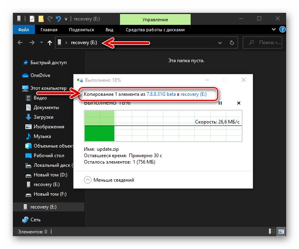This screenshot has width=299, height=249.
Task: Click the Документы page icon
Action: tap(28, 107)
